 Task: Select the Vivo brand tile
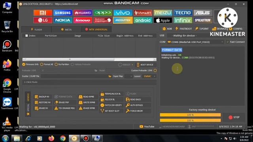click(123, 13)
